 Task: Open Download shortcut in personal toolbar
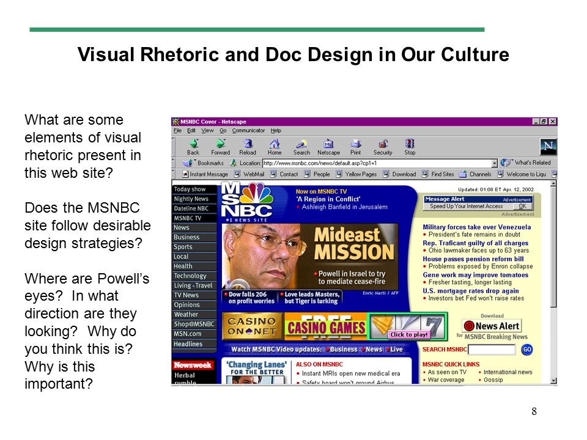coord(399,174)
